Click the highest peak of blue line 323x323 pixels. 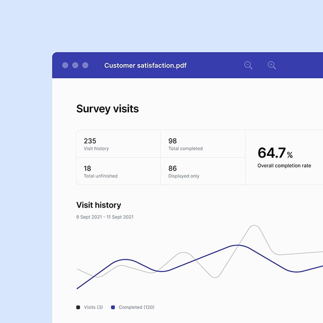coord(237,245)
